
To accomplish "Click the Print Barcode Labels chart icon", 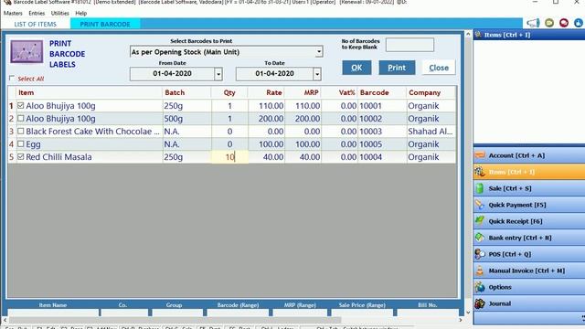I will point(27,52).
